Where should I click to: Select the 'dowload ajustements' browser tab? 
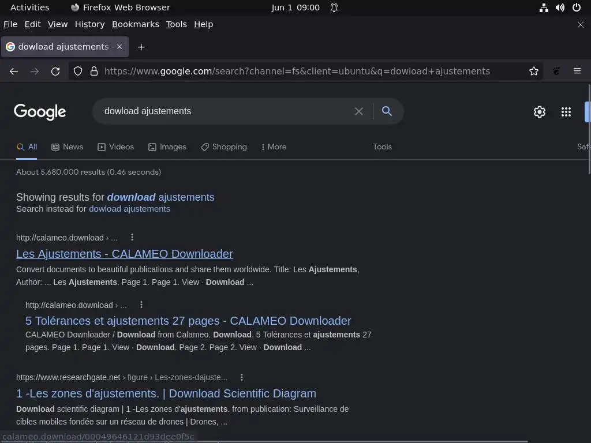65,47
